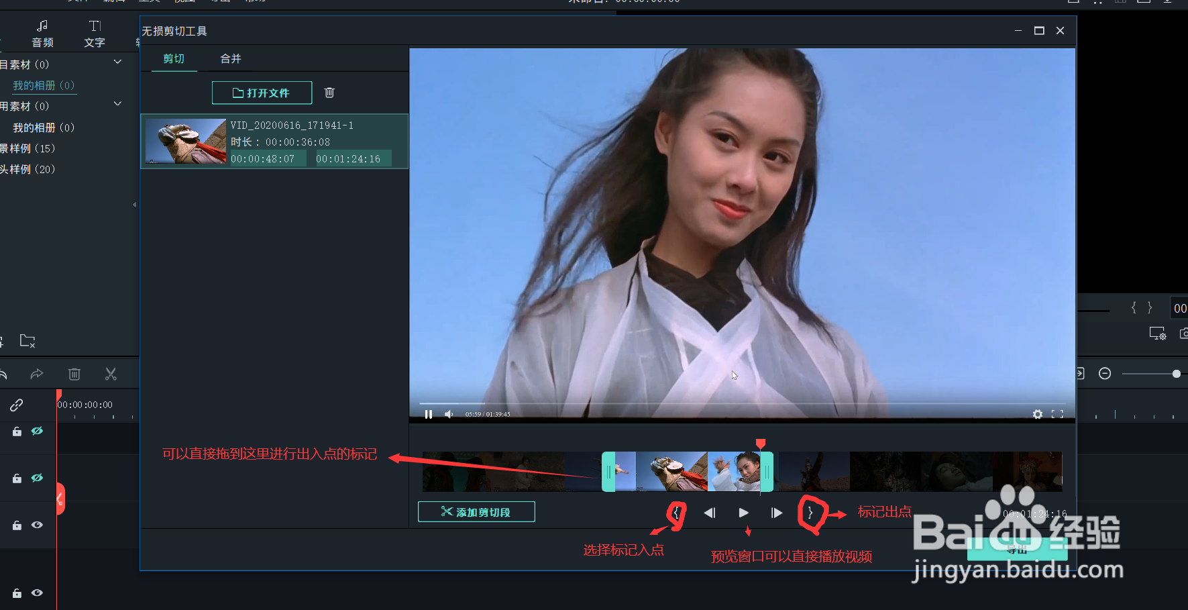Image resolution: width=1188 pixels, height=610 pixels.
Task: Click the red playhead marker above filmstrip
Action: [x=761, y=444]
